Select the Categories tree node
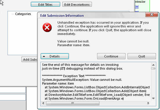 [x=23, y=14]
